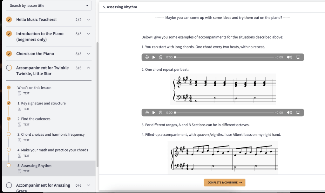
Task: Open the What's on this lesson item
Action: point(34,88)
